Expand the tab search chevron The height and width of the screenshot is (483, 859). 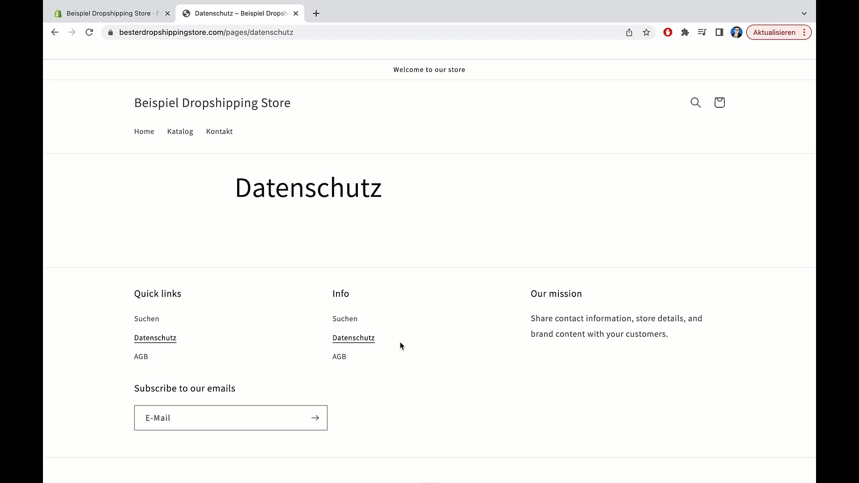point(804,13)
